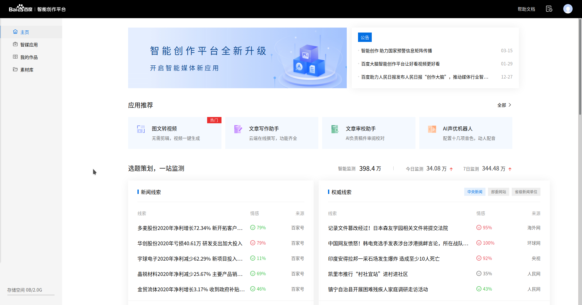Screen dimensions: 582x305
Task: Click the Baidu logo in header
Action: 21,9
